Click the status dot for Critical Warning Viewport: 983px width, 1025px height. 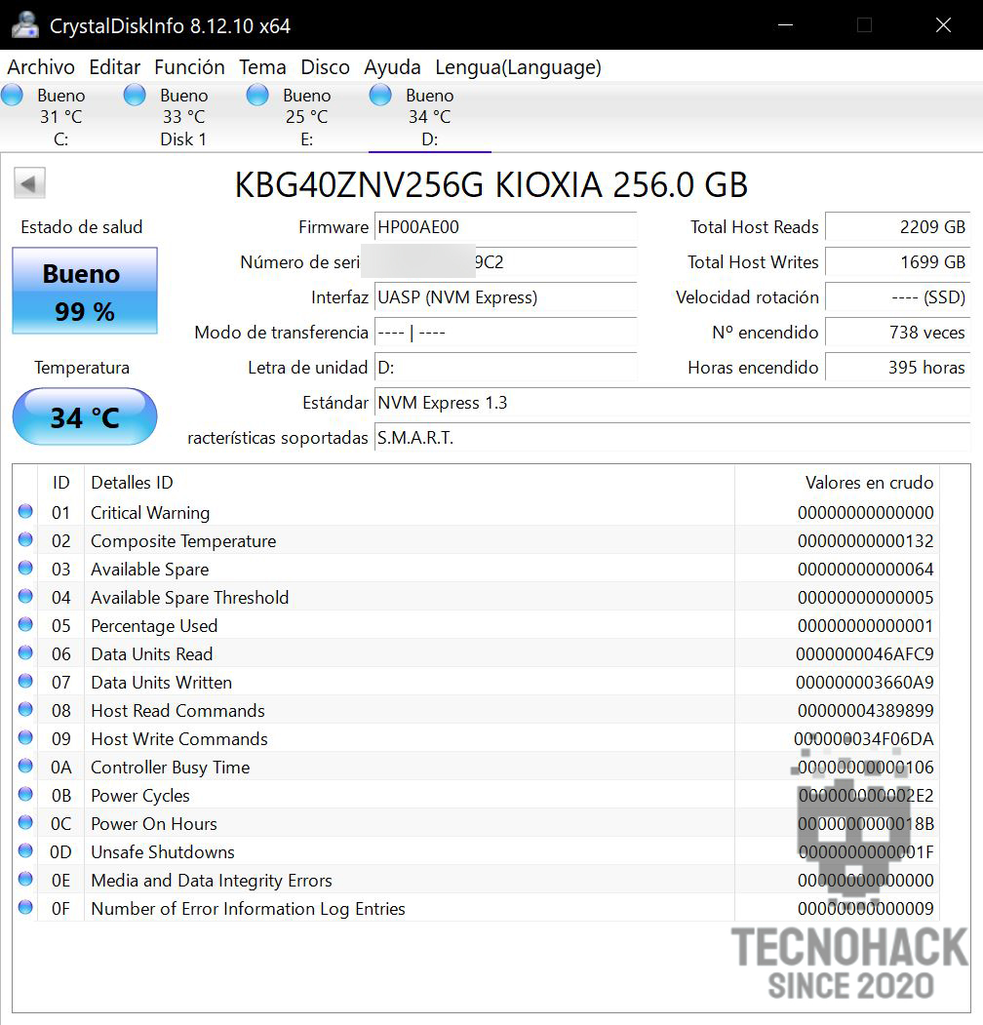25,512
